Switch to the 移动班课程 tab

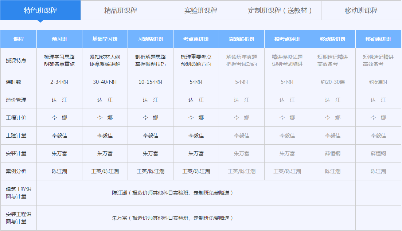pos(361,11)
